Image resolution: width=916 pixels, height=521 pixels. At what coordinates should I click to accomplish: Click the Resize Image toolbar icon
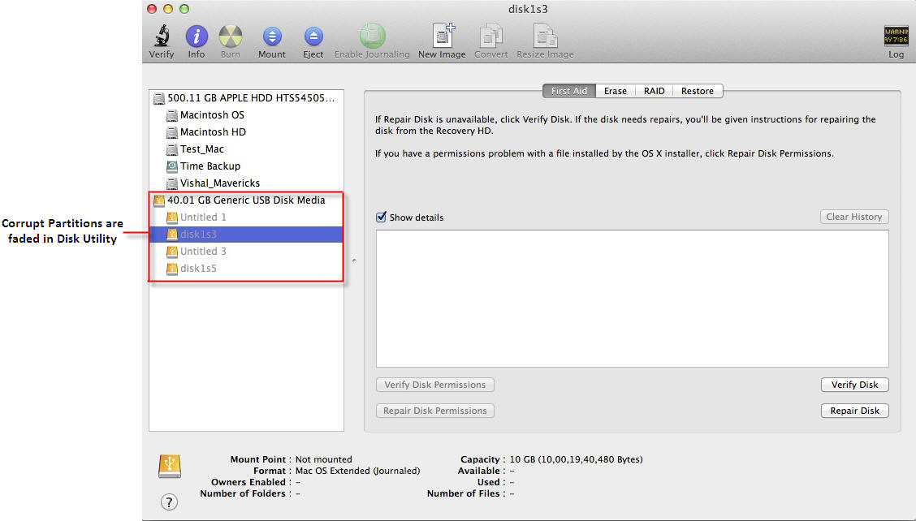pyautogui.click(x=545, y=36)
